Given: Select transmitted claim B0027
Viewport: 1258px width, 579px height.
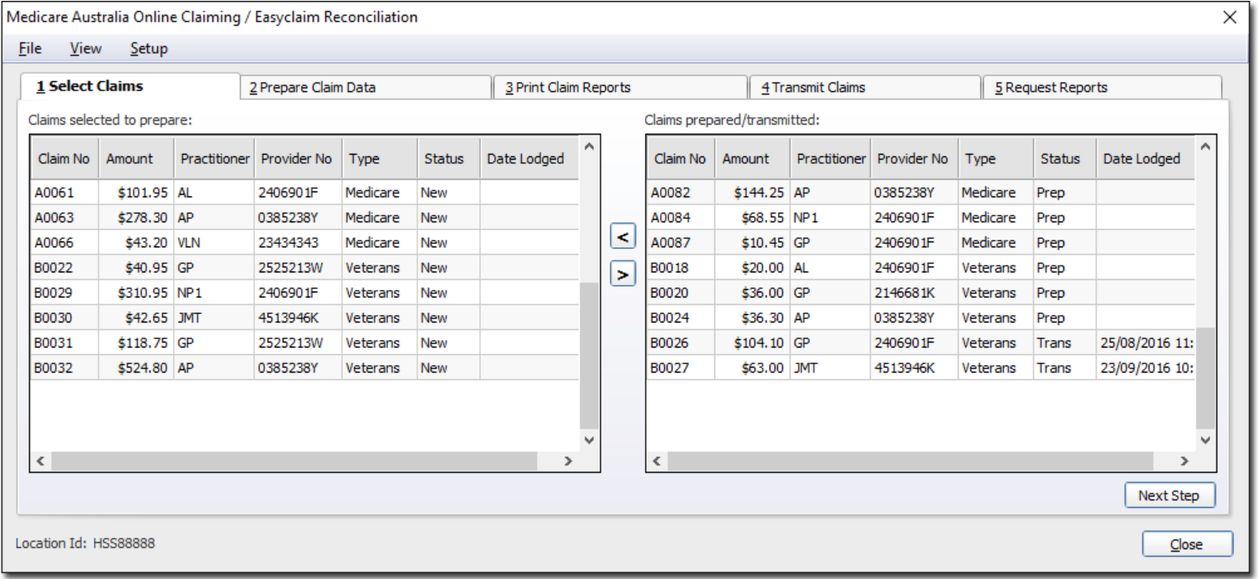Looking at the screenshot, I should [921, 368].
